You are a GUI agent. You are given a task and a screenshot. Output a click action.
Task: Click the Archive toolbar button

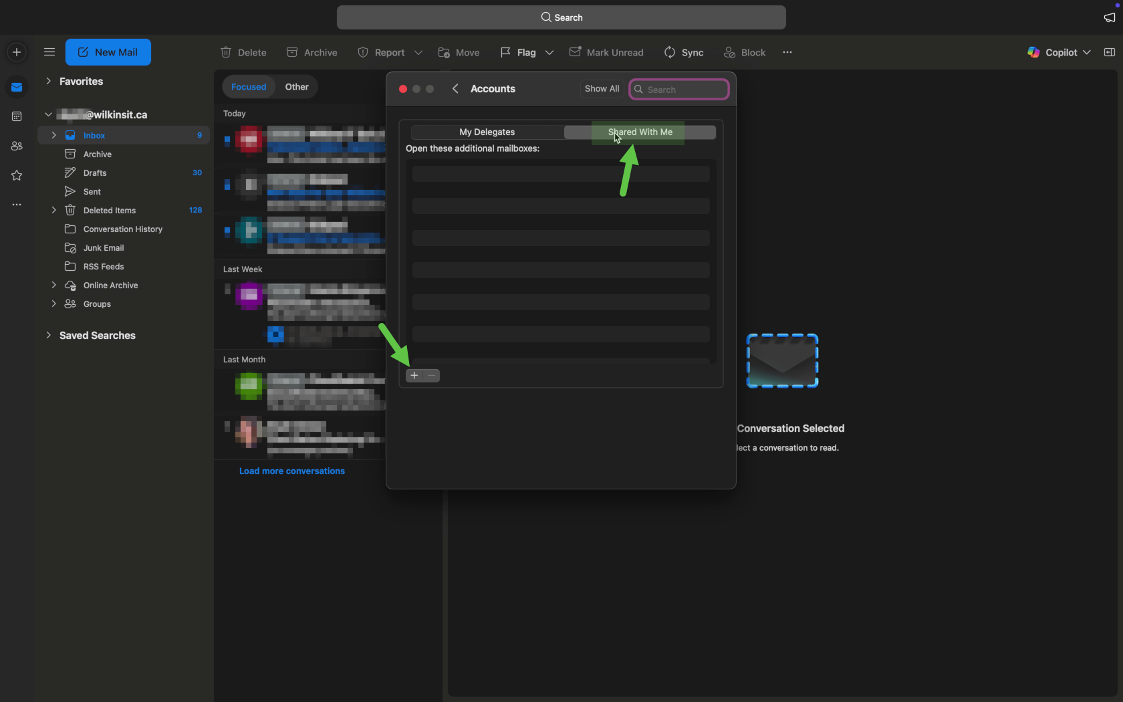(311, 52)
